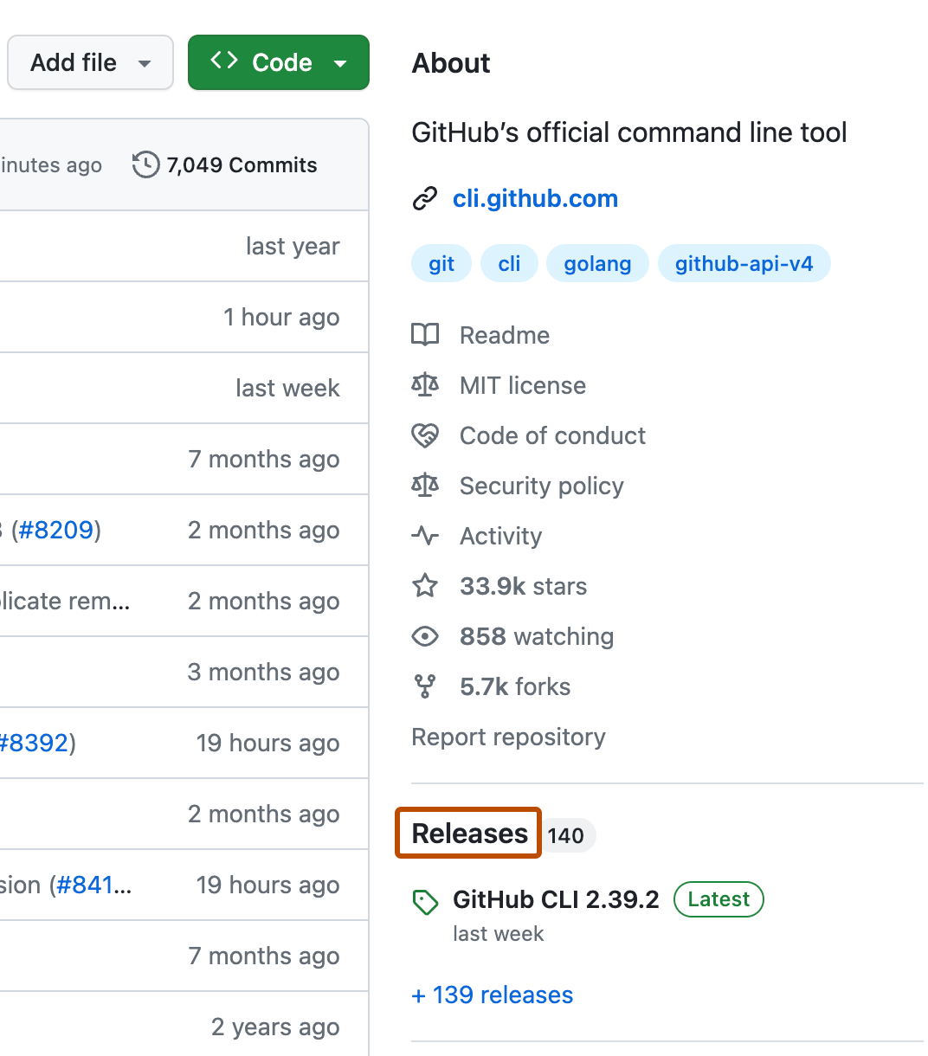Click the Activity pulse icon

(x=425, y=536)
